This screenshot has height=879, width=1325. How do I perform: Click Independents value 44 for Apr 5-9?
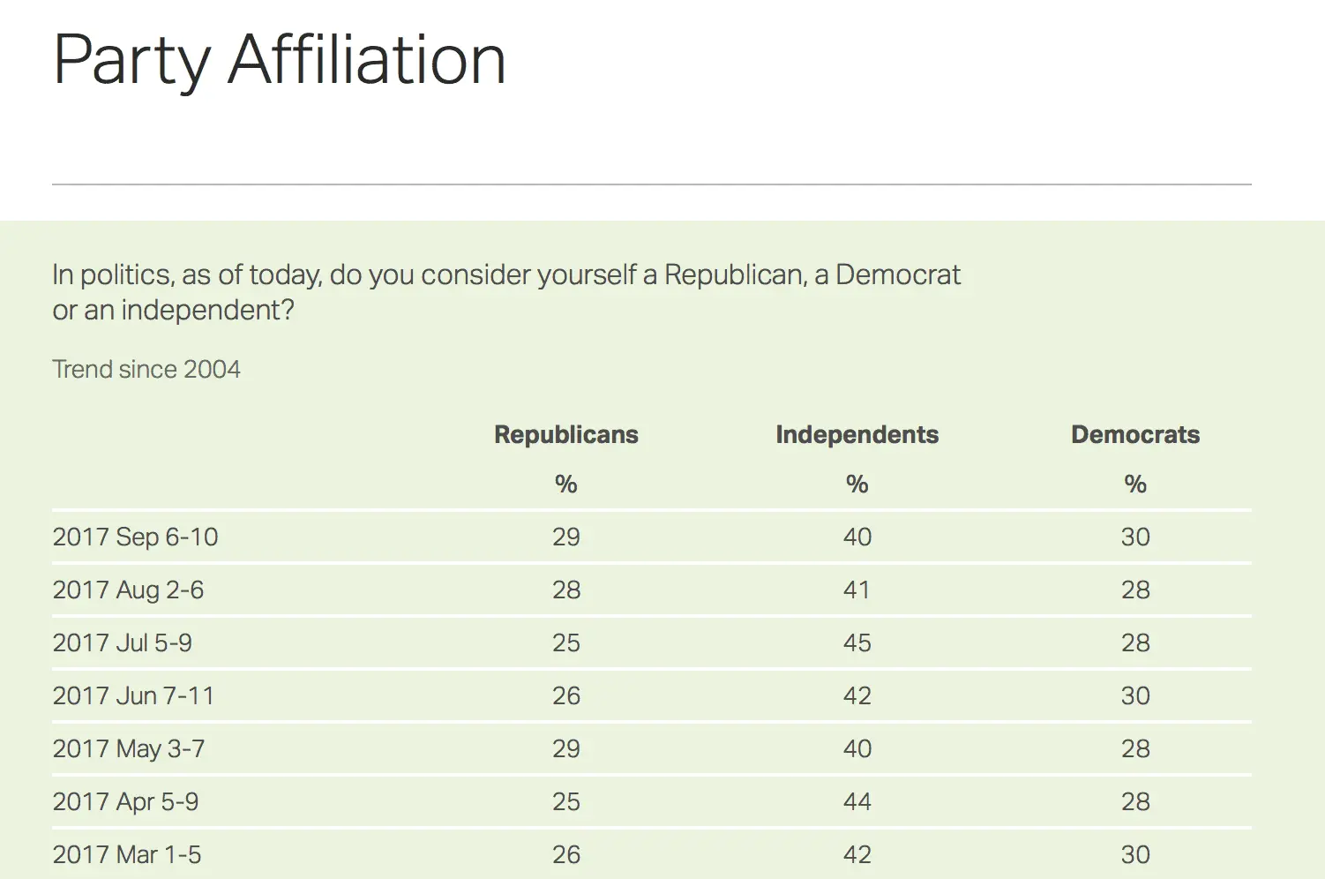click(857, 801)
